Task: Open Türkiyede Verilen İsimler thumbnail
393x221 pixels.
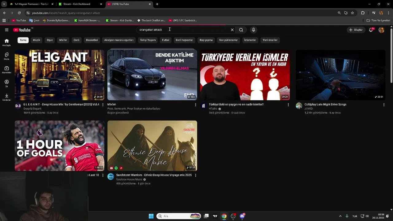Action: pyautogui.click(x=245, y=75)
